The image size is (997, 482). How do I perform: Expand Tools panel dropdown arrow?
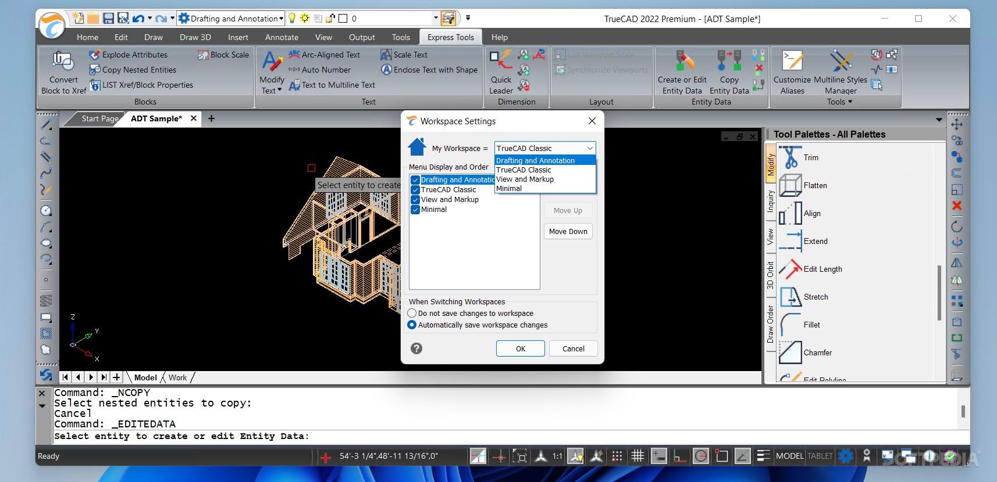(x=850, y=102)
